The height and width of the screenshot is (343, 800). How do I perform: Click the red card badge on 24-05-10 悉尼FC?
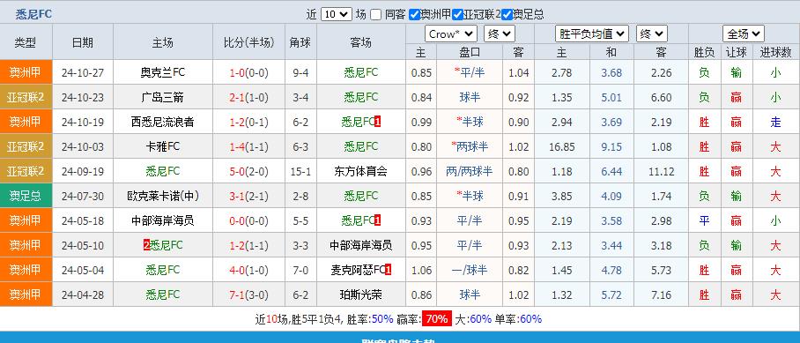[146, 245]
